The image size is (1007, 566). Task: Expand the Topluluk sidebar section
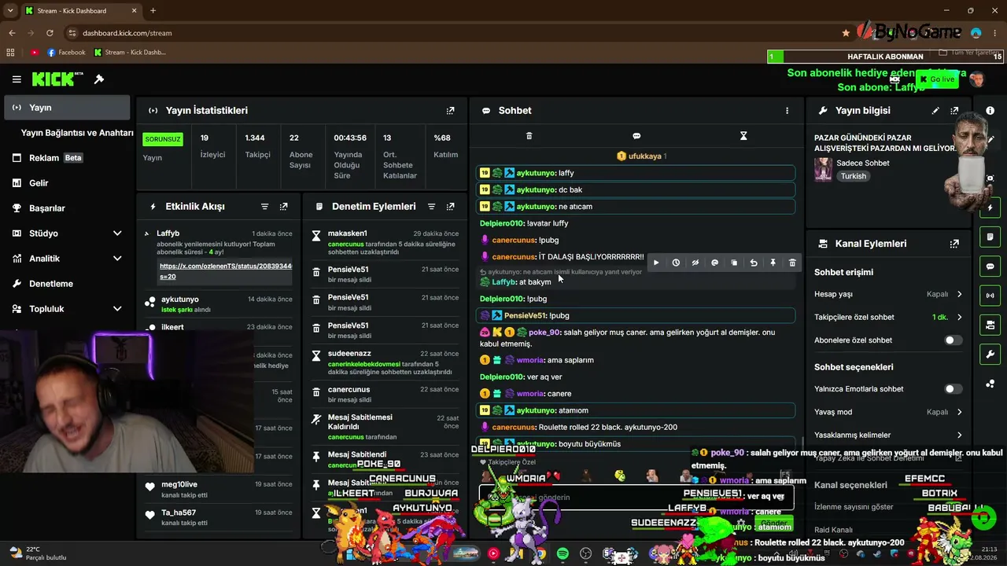coord(117,309)
